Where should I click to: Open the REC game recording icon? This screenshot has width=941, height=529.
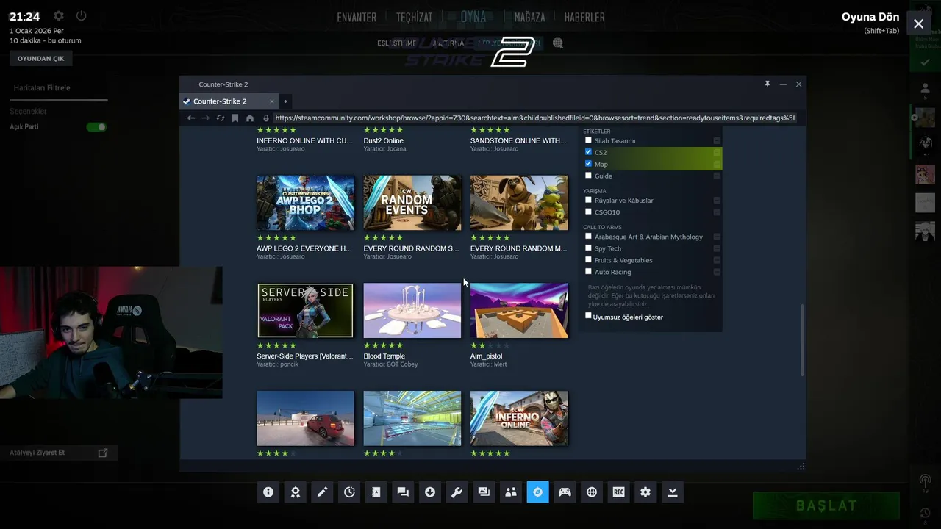pos(618,492)
